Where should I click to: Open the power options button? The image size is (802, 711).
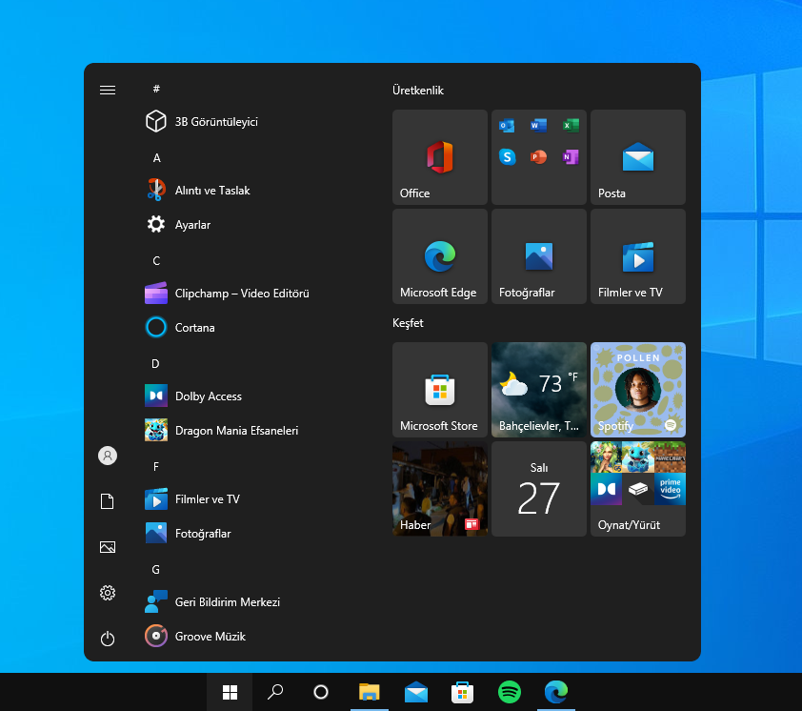[x=108, y=639]
